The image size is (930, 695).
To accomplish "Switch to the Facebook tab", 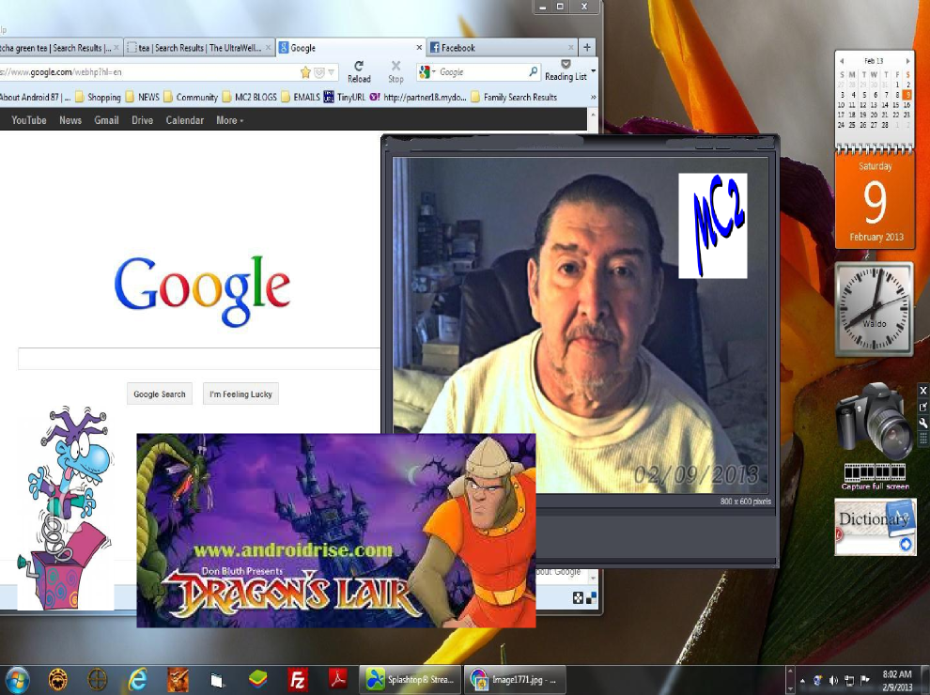I will [x=502, y=48].
